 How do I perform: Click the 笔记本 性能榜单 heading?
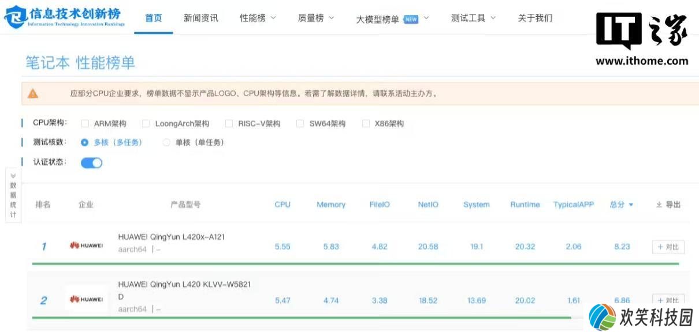coord(80,63)
